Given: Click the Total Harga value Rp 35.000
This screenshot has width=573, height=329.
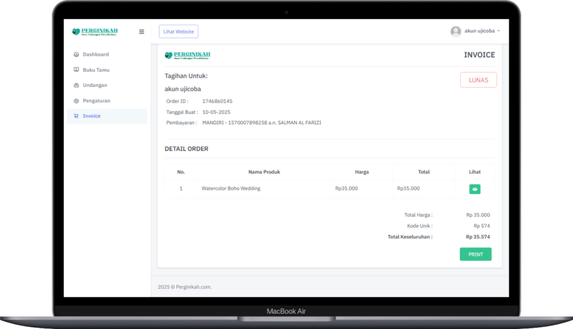Looking at the screenshot, I should 478,215.
